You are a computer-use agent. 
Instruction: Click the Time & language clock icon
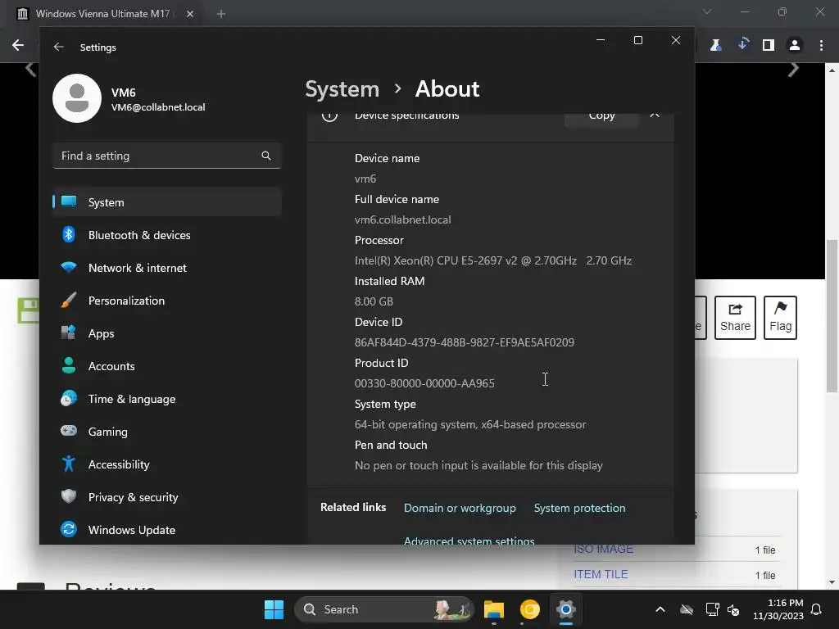pyautogui.click(x=69, y=399)
